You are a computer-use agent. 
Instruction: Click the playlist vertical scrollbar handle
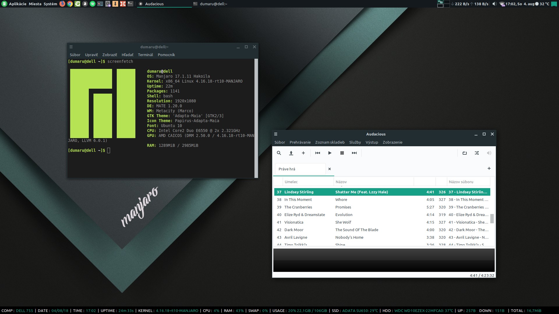coord(492,219)
